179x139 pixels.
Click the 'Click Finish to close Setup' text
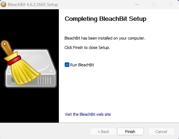coord(87,47)
